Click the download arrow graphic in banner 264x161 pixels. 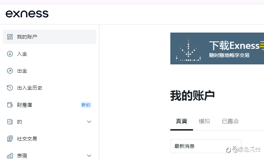coord(188,49)
